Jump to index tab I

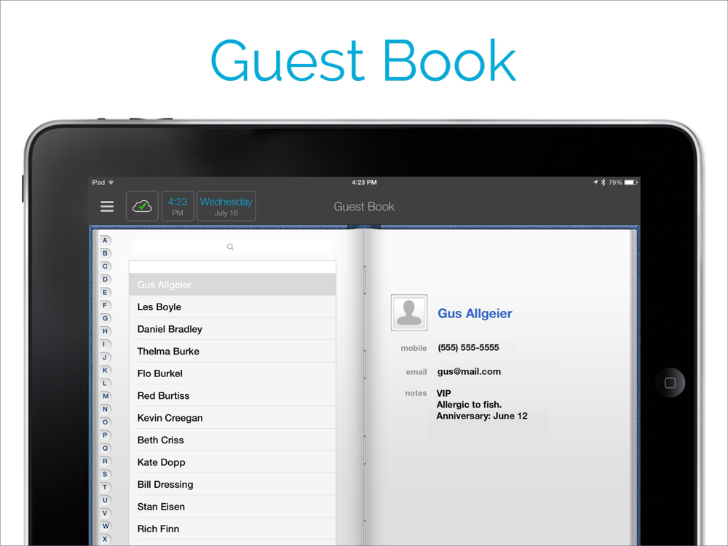(x=106, y=344)
